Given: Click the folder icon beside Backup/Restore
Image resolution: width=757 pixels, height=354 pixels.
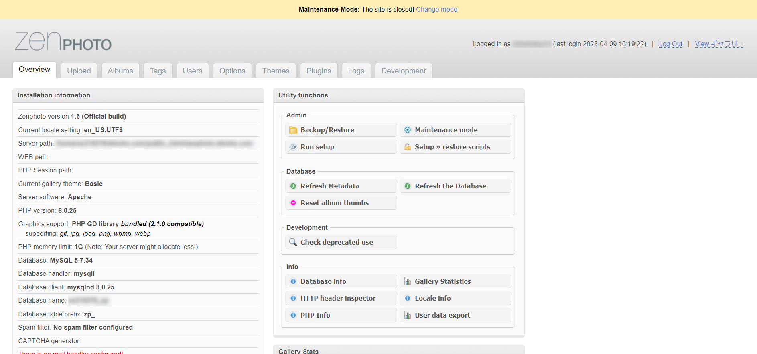Looking at the screenshot, I should pos(293,130).
